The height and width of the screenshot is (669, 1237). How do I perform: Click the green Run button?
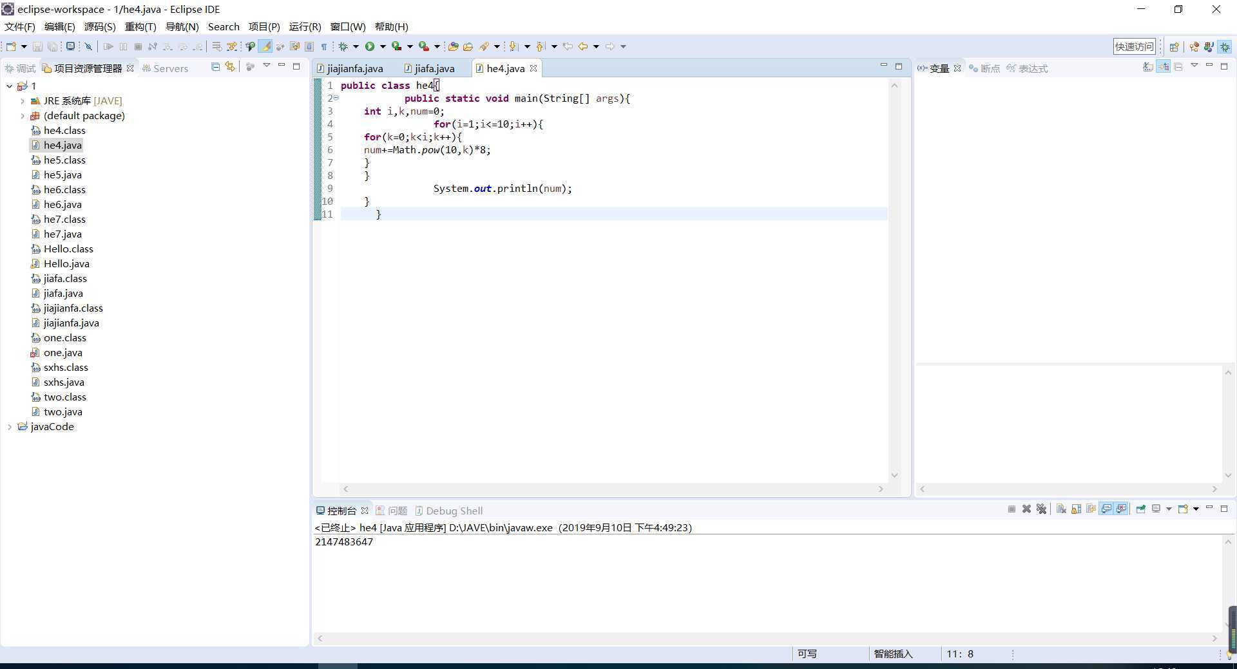[370, 46]
